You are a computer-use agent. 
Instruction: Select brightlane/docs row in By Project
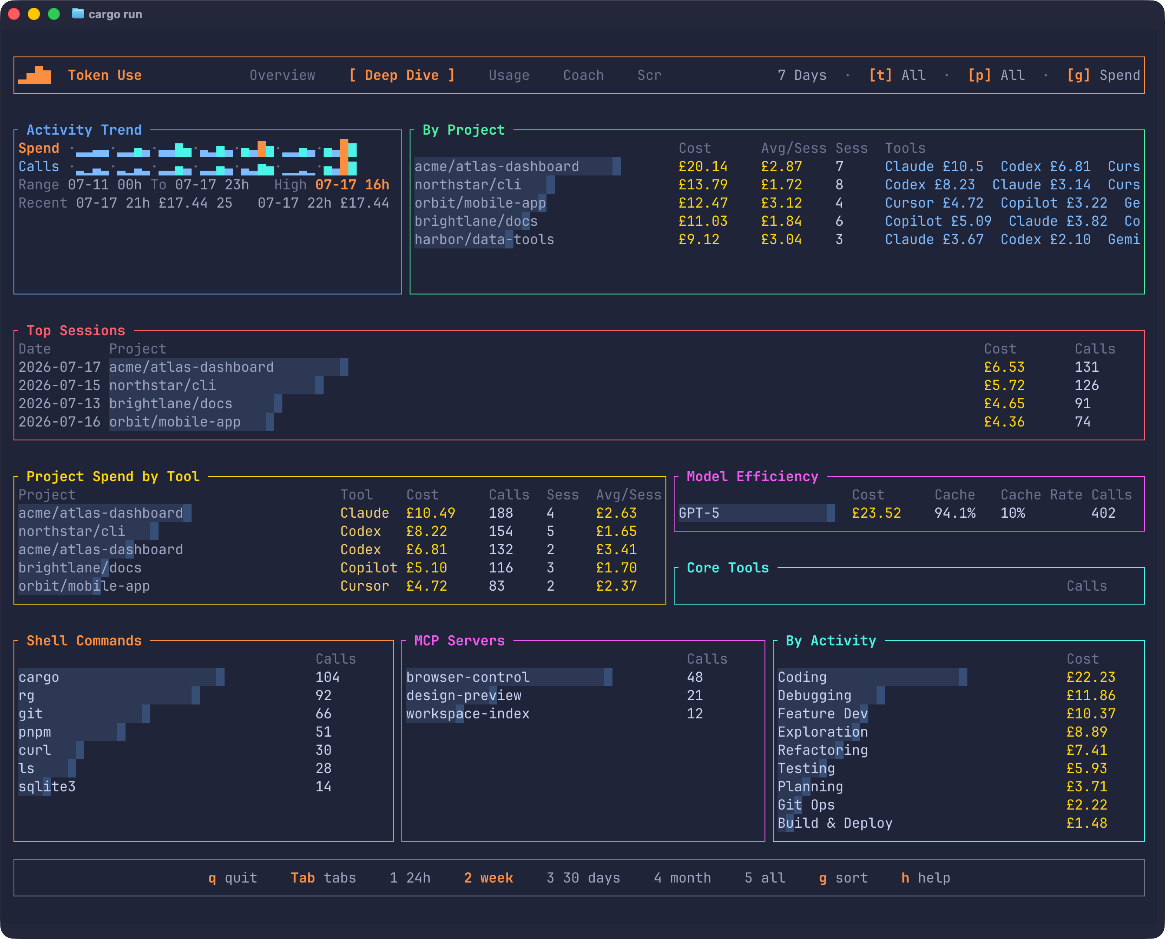777,221
